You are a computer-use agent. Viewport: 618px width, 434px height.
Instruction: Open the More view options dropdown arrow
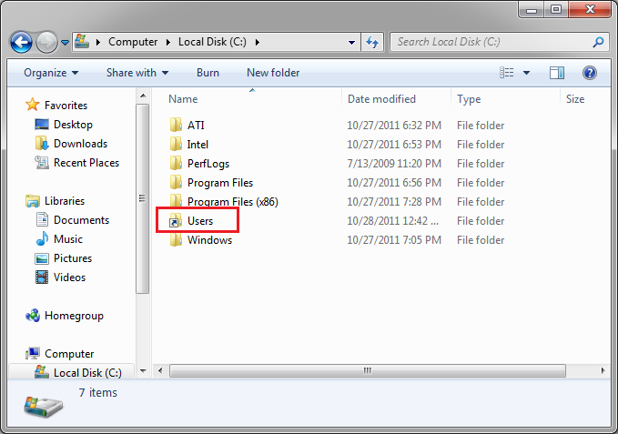[x=526, y=73]
